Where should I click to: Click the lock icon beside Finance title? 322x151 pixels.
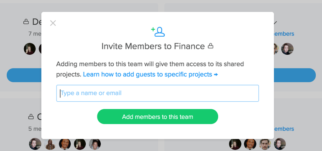(210, 46)
